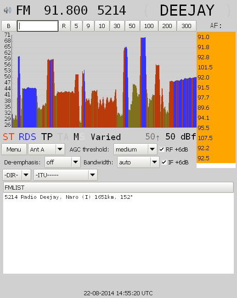Screen dimensions: 237x298
Task: Select AF frequency 91.5
Action: pyautogui.click(x=216, y=87)
